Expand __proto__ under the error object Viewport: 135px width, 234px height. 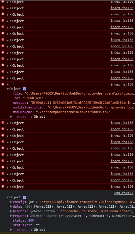(11, 117)
